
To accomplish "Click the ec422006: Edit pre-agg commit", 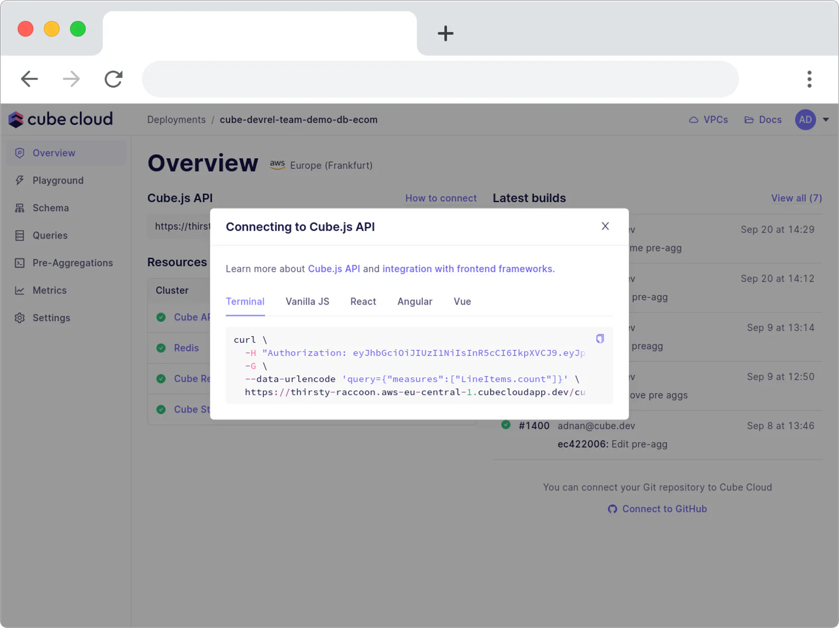I will click(x=612, y=444).
